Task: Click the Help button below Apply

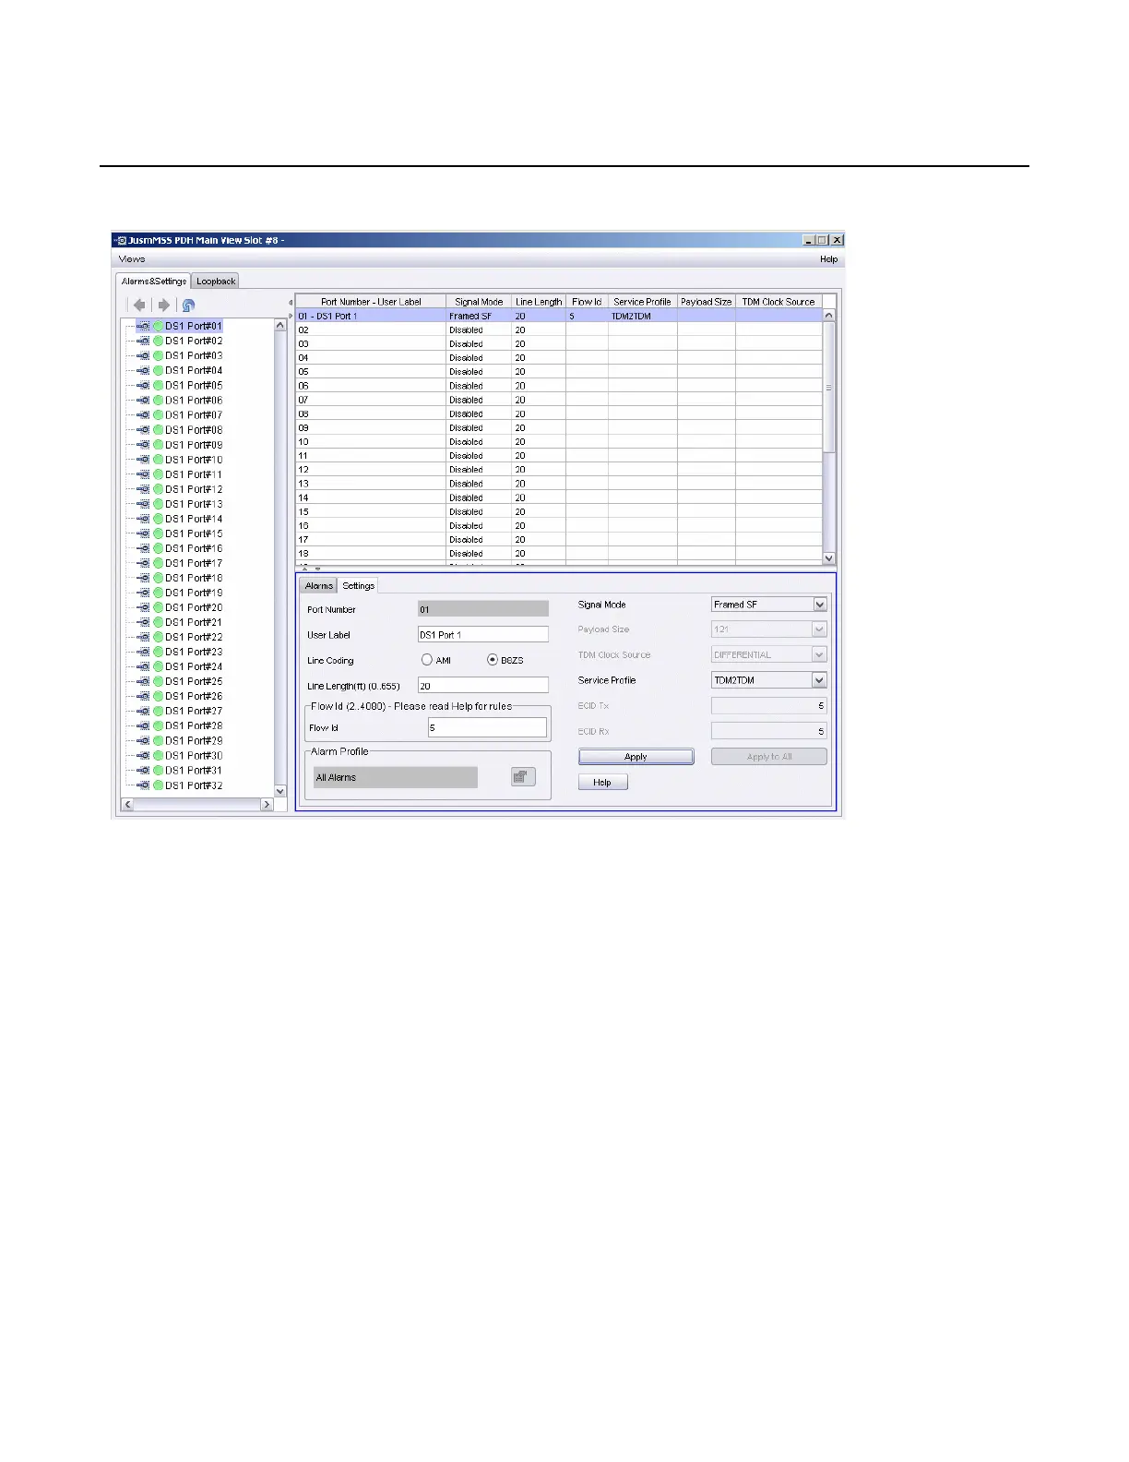Action: click(602, 783)
